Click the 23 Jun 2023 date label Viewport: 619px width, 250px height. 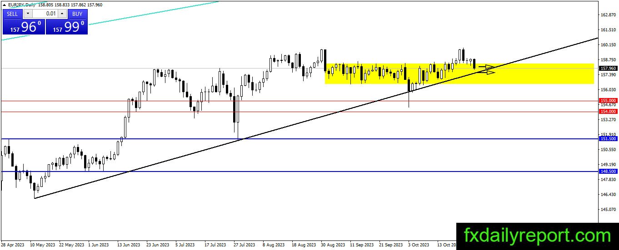click(x=159, y=245)
